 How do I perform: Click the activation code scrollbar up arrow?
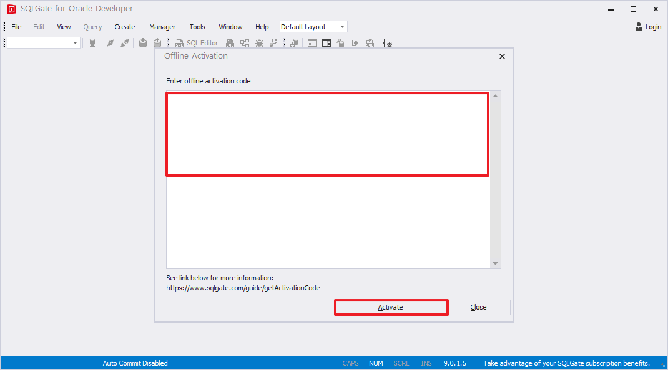coord(496,96)
